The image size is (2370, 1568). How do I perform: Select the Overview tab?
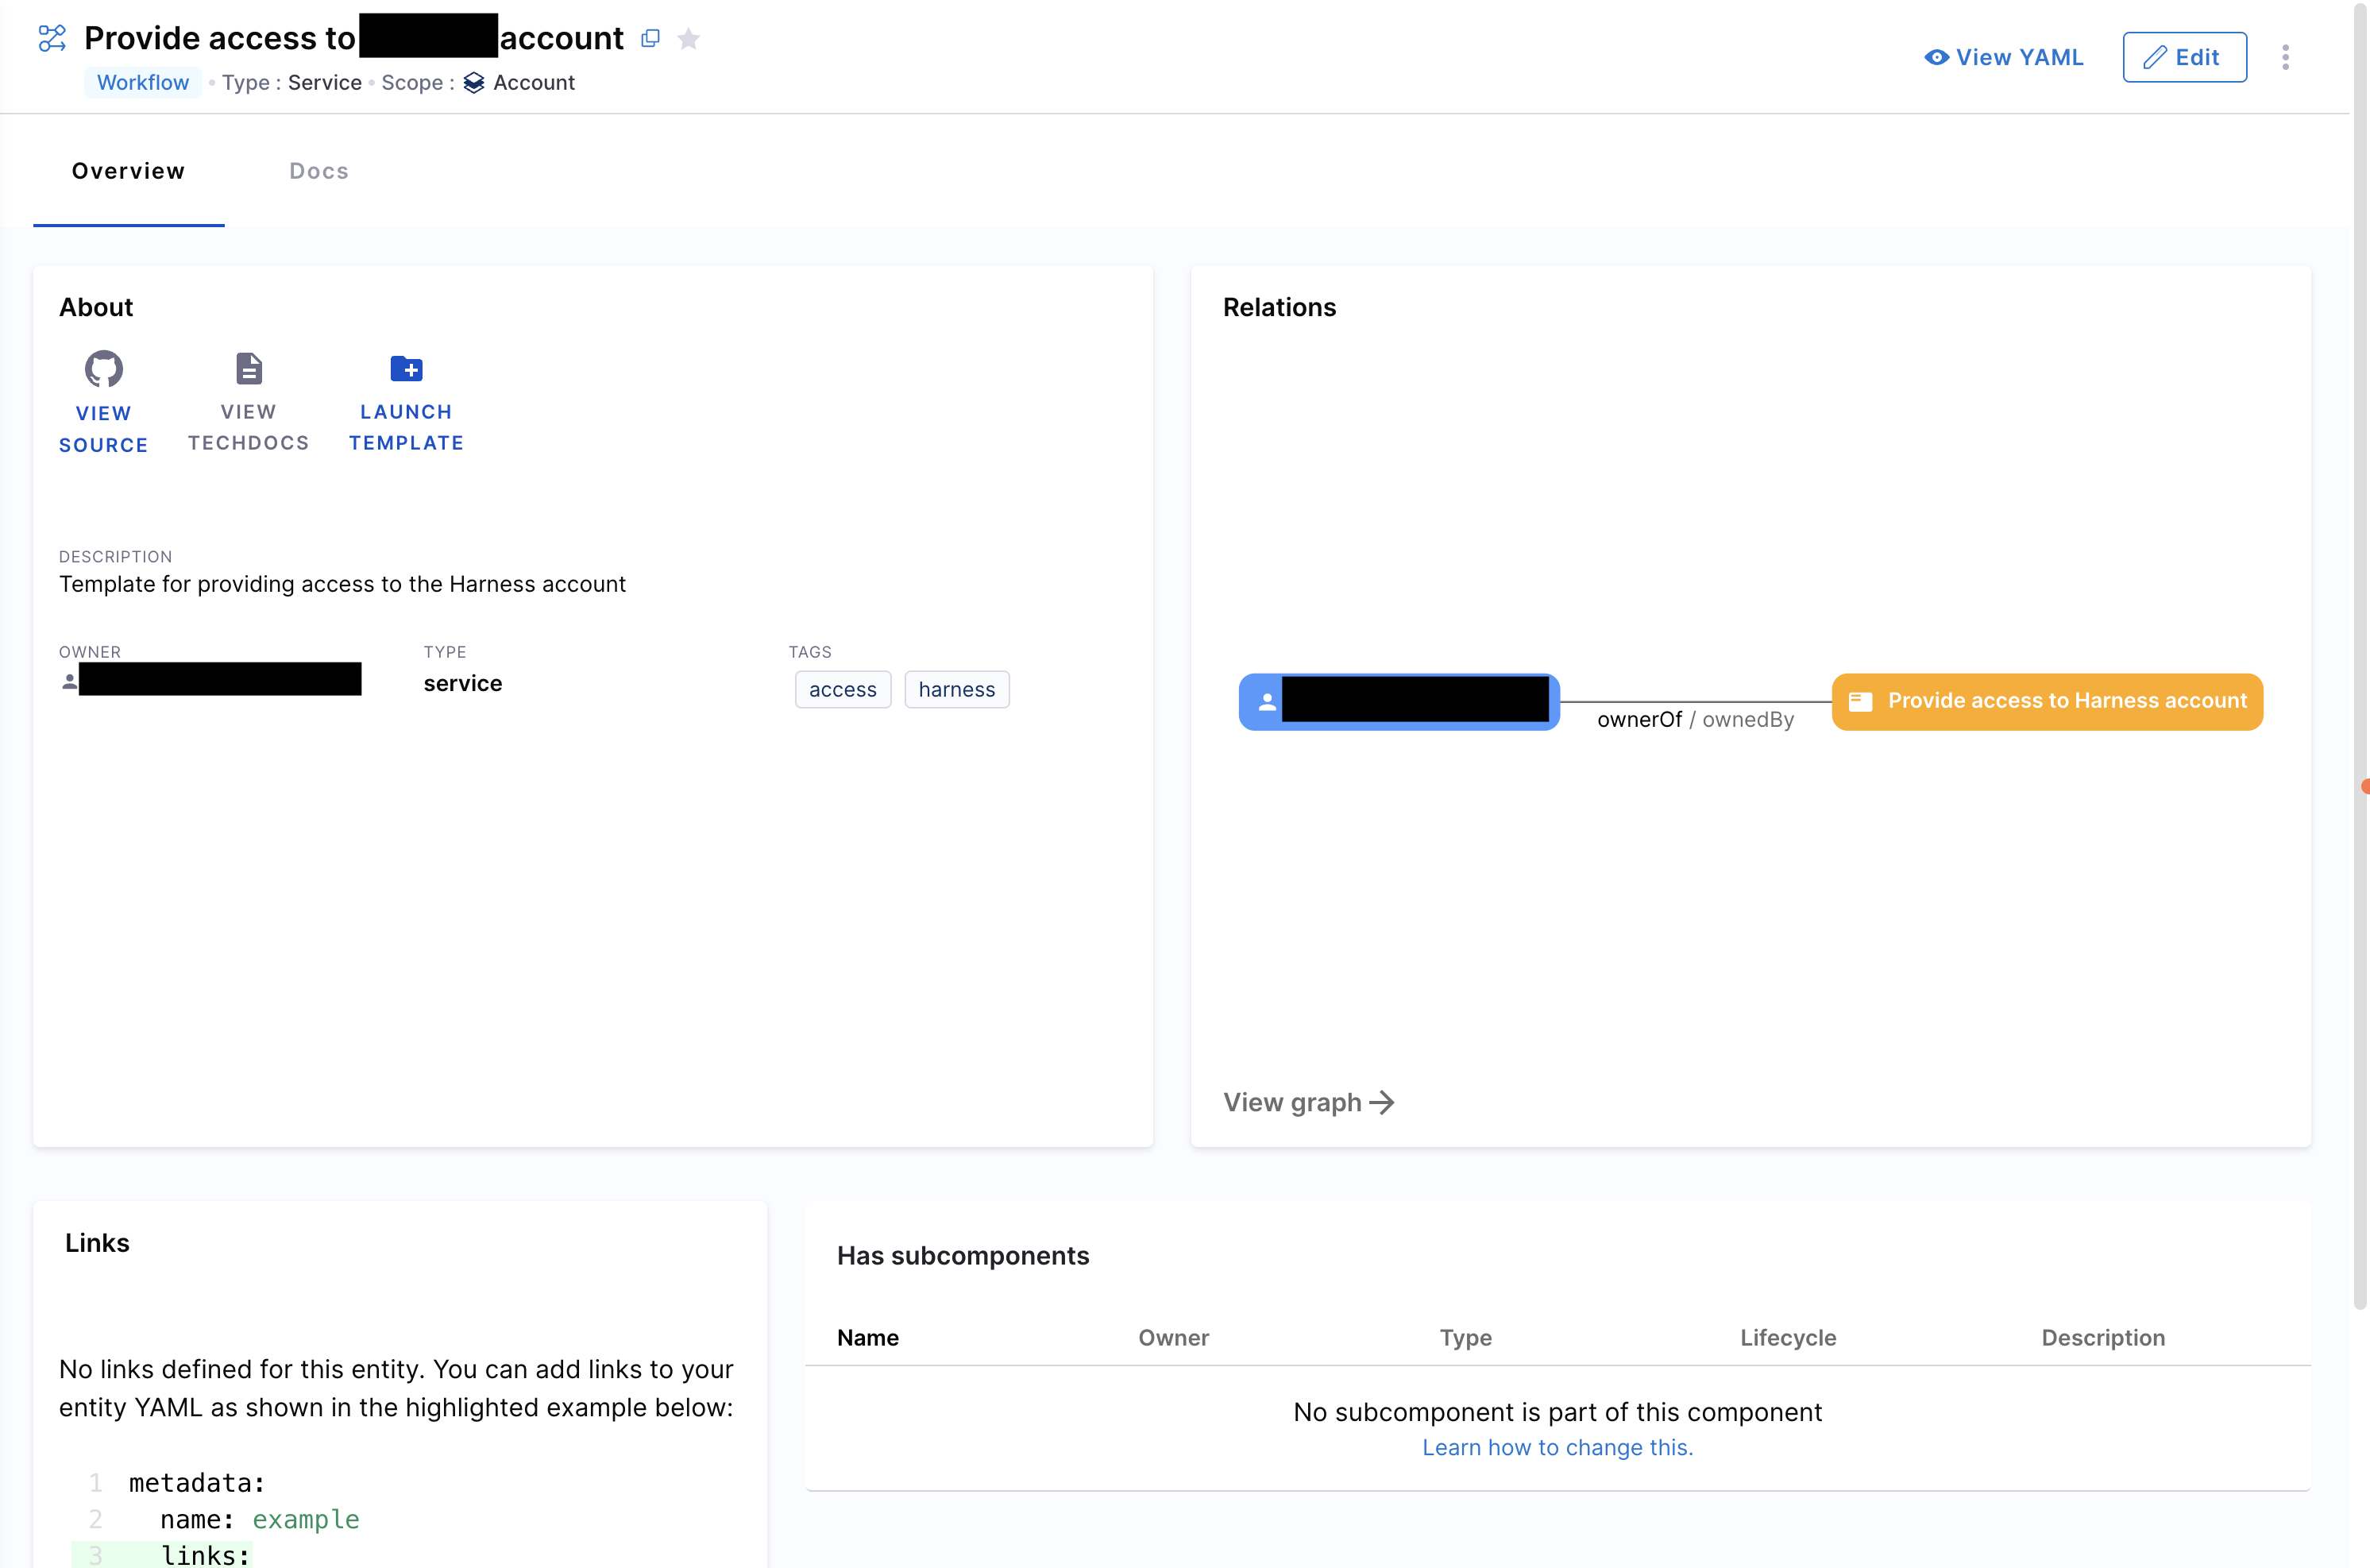click(128, 171)
